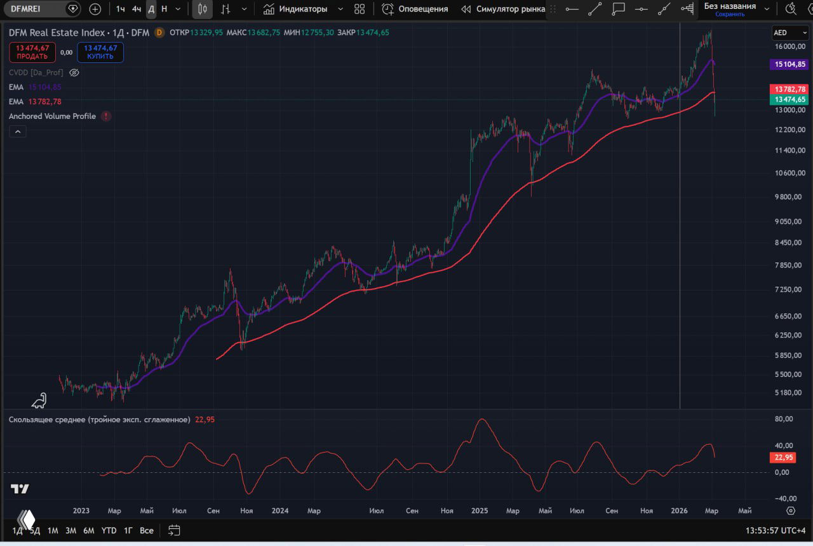The width and height of the screenshot is (813, 546).
Task: Toggle the Н weekly interval
Action: pos(164,9)
